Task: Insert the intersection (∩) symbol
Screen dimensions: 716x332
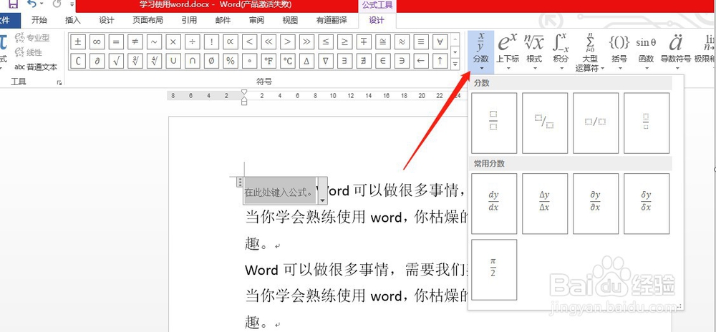Action: (192, 61)
